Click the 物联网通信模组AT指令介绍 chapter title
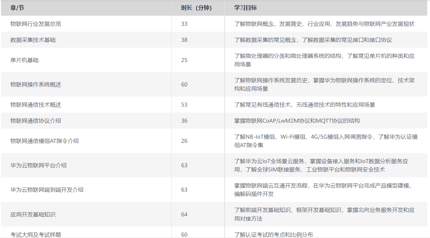Viewport: 430px width, 238px height. pyautogui.click(x=45, y=141)
